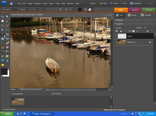This screenshot has height=116, width=156.
Task: Click the Undo button
Action: [114, 3]
